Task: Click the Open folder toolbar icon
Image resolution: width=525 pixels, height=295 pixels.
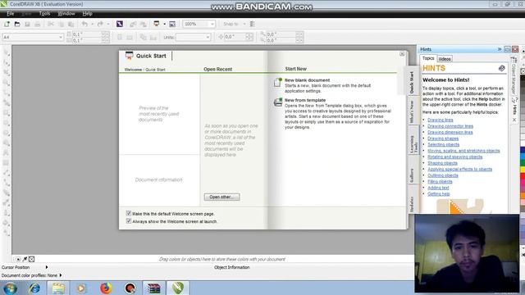Action: tap(17, 24)
